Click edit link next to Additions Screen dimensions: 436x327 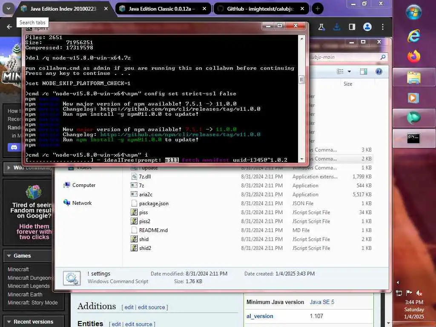click(129, 307)
